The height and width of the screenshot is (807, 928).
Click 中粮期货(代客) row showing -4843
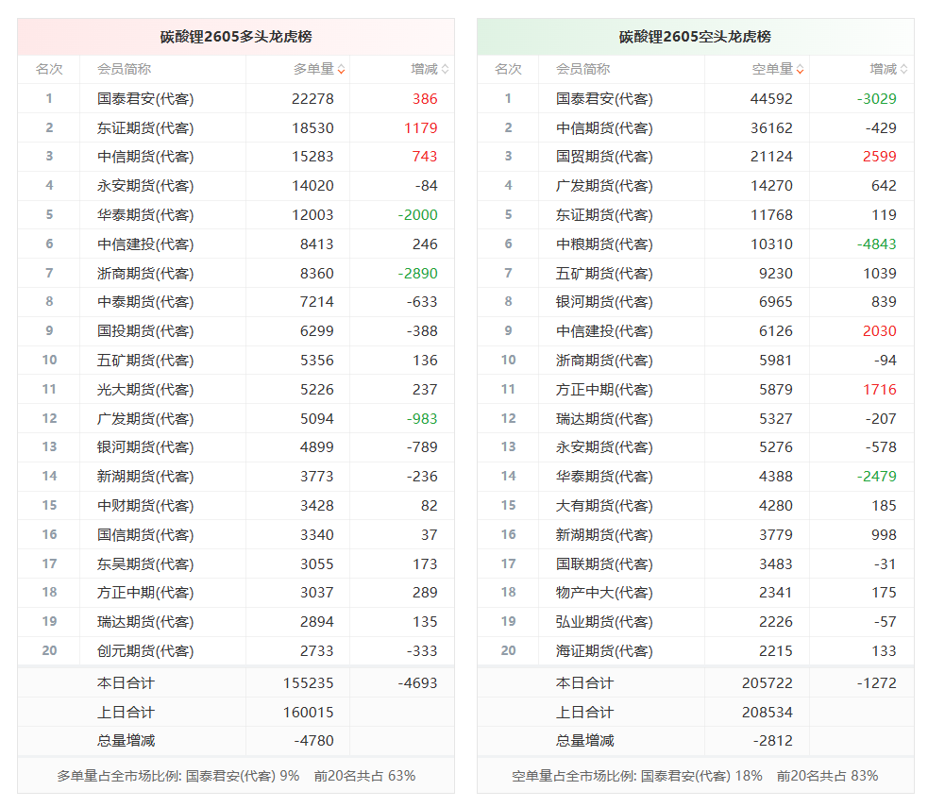click(x=696, y=244)
